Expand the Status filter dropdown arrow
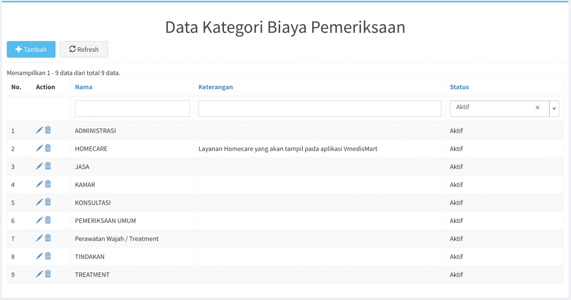 coord(554,108)
